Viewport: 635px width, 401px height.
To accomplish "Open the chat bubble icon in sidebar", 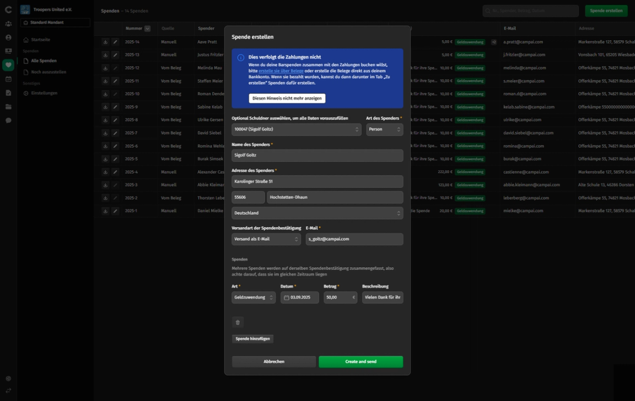I will (8, 121).
